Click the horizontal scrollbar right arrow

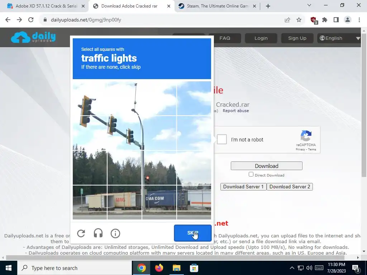358,257
